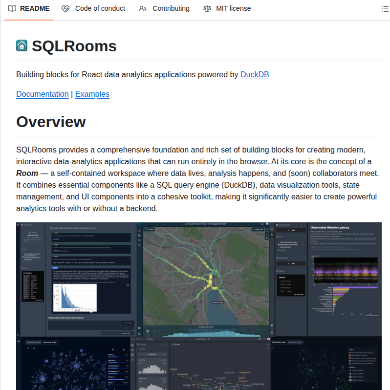Viewport: 390px width, 390px height.
Task: Open the README outline list icon
Action: 385,9
